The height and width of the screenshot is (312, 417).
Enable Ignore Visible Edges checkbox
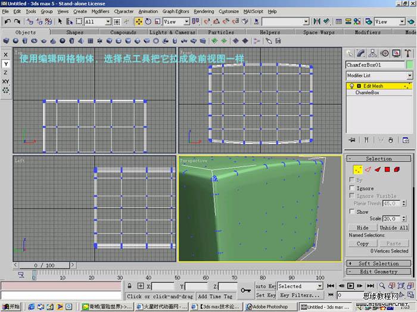[352, 196]
